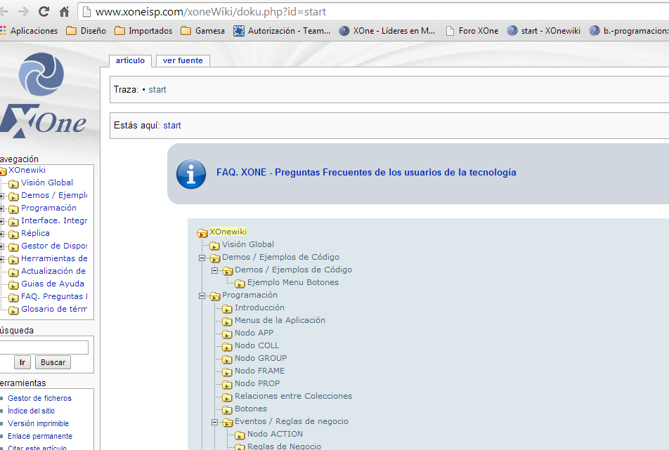
Task: Click folder icon beside Nodo FRAME
Action: pos(227,372)
